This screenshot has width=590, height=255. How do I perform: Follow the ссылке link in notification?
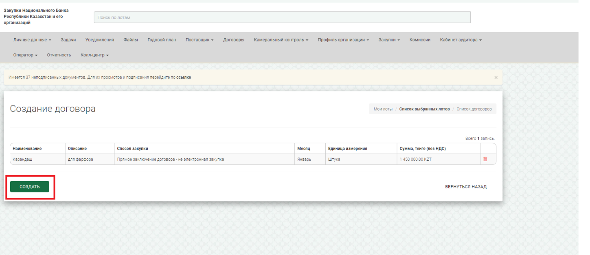[x=184, y=77]
